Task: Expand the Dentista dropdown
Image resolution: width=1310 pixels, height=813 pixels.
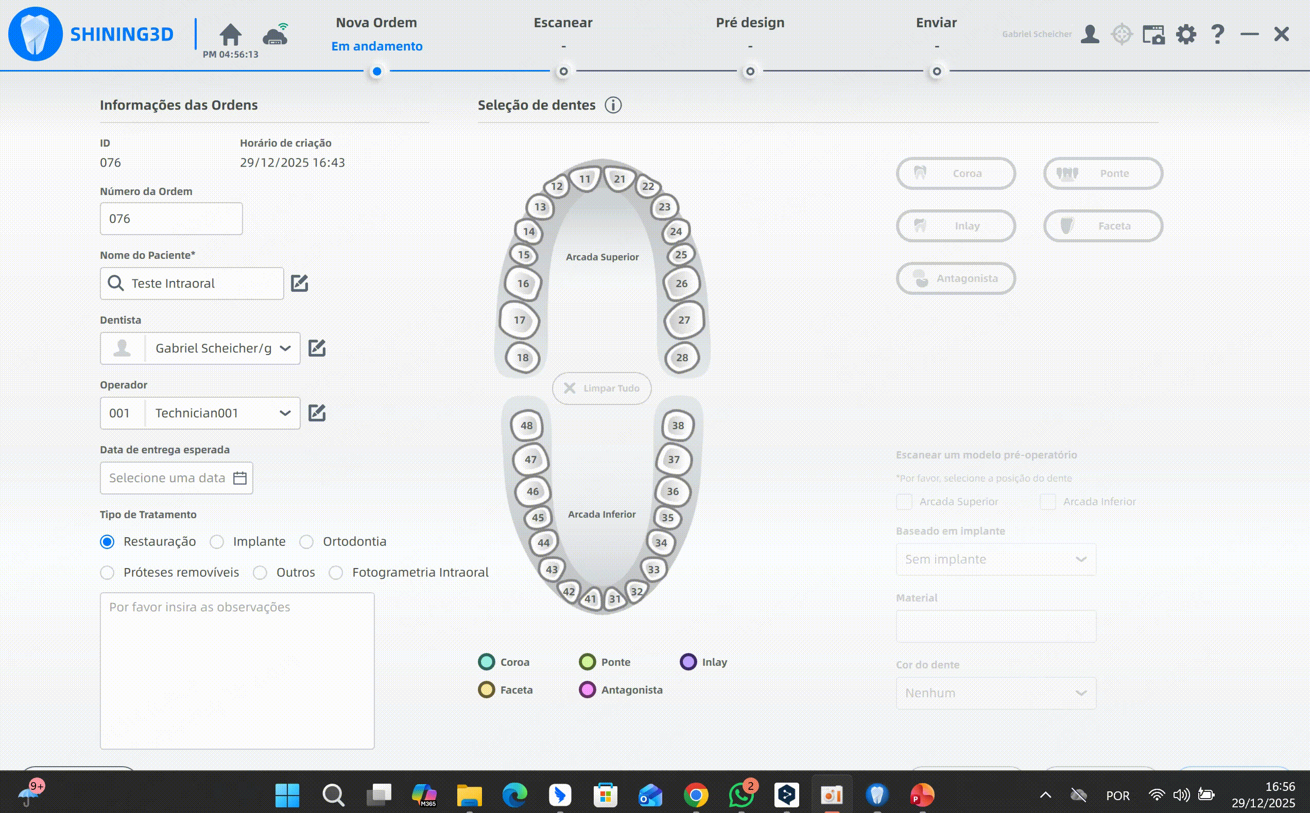Action: pyautogui.click(x=285, y=348)
